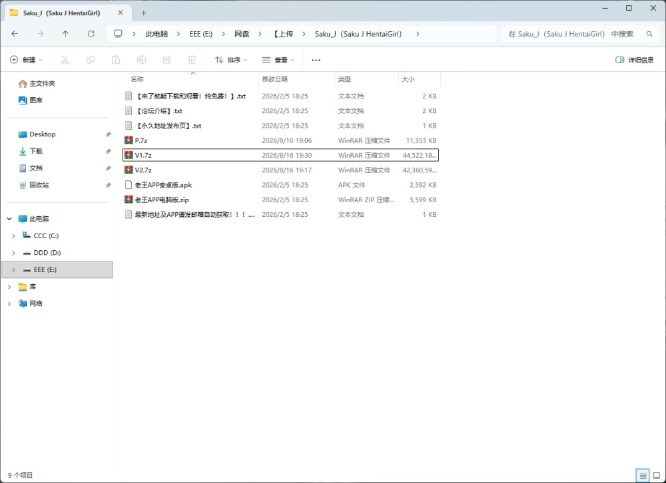666x483 pixels.
Task: Select the 老王APP电脑版.zip archive icon
Action: [x=129, y=200]
